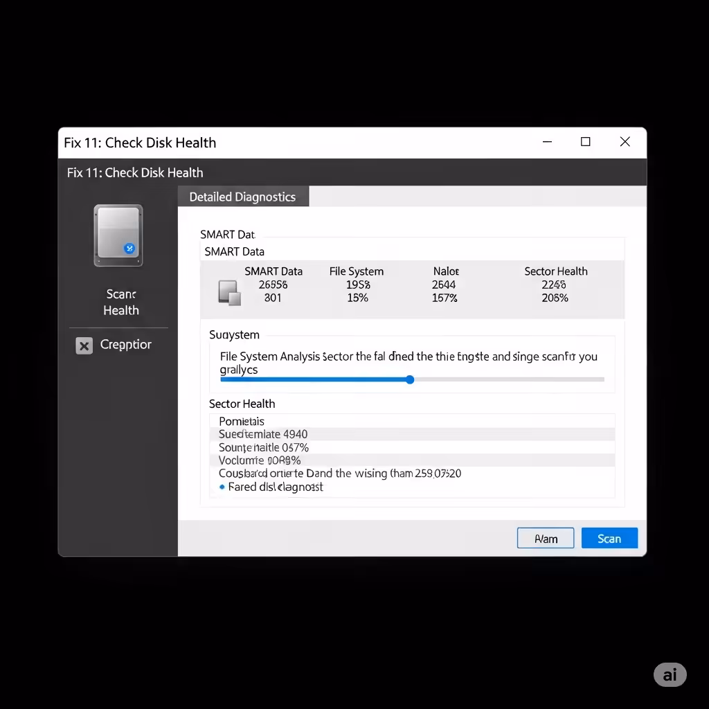Click the Cousbarcd ortiente row

tap(412, 473)
